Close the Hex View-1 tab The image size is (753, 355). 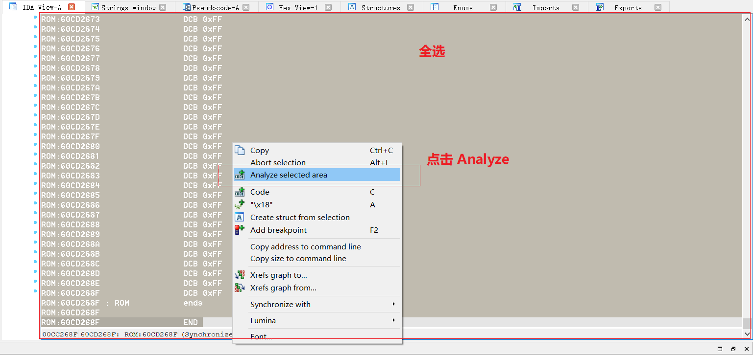coord(328,7)
